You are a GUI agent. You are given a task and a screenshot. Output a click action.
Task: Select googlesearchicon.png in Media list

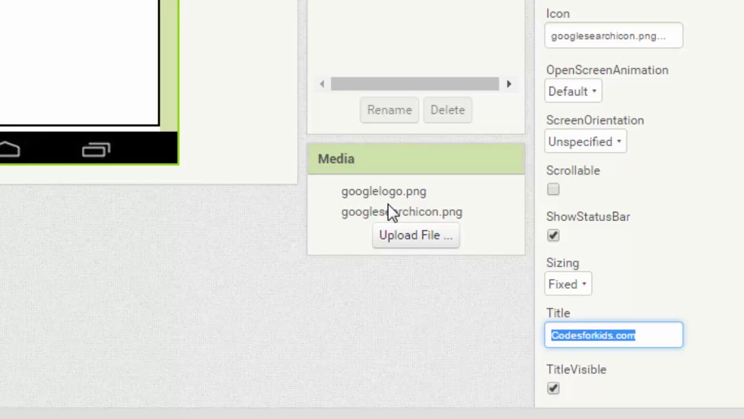tap(402, 212)
